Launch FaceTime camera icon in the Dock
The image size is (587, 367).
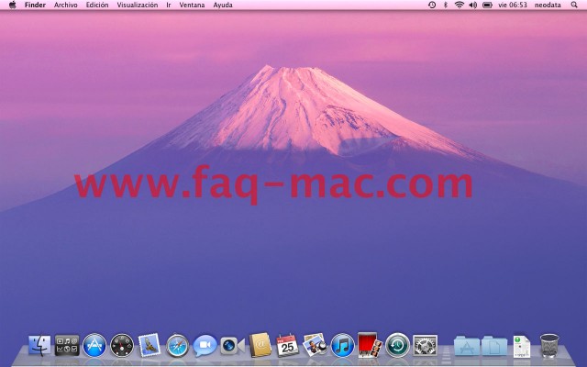(232, 346)
